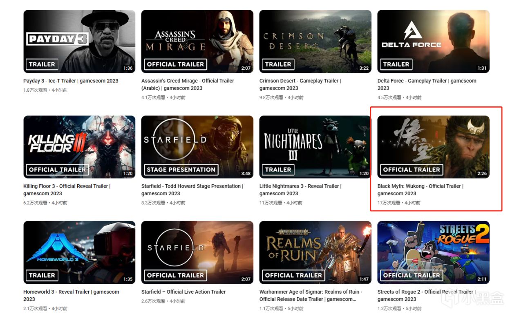Click the 2:26 duration badge on Black Myth: Wukong
The image size is (519, 316).
pos(482,174)
